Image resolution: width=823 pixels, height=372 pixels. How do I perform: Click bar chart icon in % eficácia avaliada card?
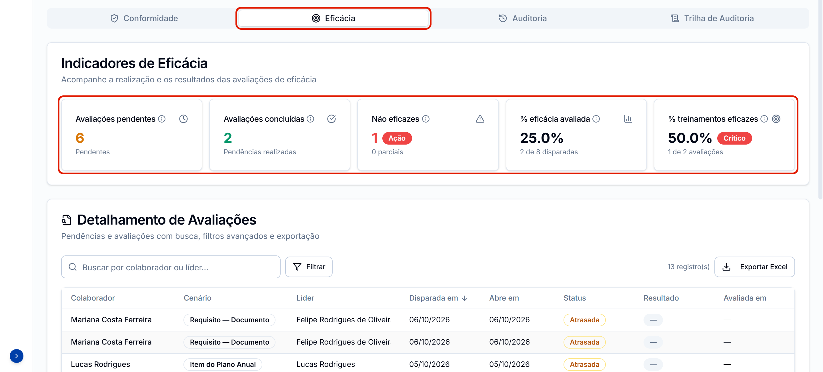click(x=628, y=119)
